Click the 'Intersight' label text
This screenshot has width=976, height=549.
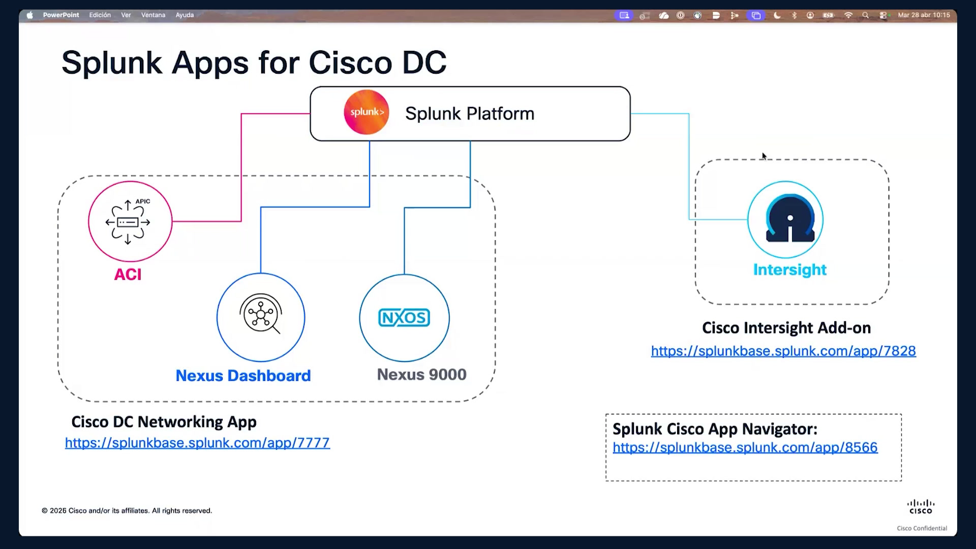point(790,269)
